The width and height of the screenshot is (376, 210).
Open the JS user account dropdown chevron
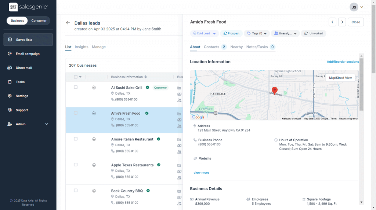click(362, 7)
